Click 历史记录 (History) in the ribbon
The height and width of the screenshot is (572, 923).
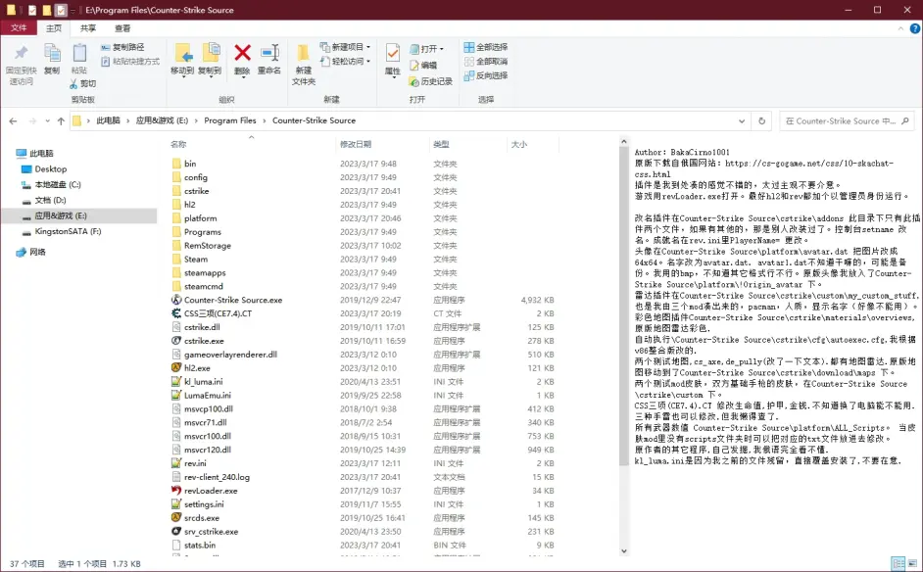[429, 81]
